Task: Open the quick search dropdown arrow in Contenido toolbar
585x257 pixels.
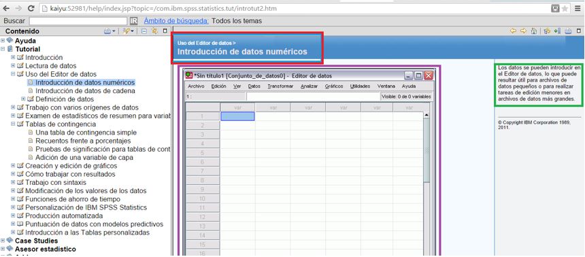Action: pyautogui.click(x=133, y=31)
